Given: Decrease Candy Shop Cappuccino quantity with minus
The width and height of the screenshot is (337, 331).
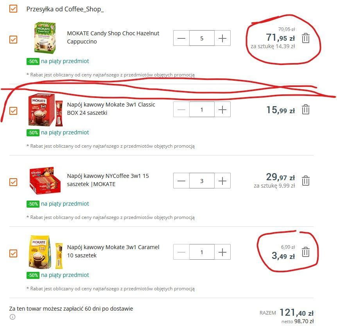Looking at the screenshot, I should 181,38.
